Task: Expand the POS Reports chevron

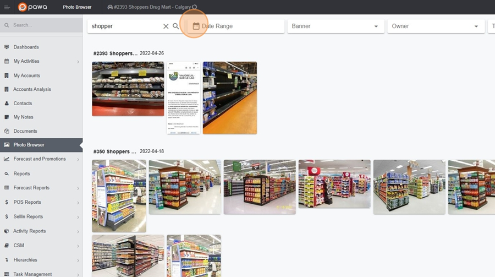Action: [78, 202]
